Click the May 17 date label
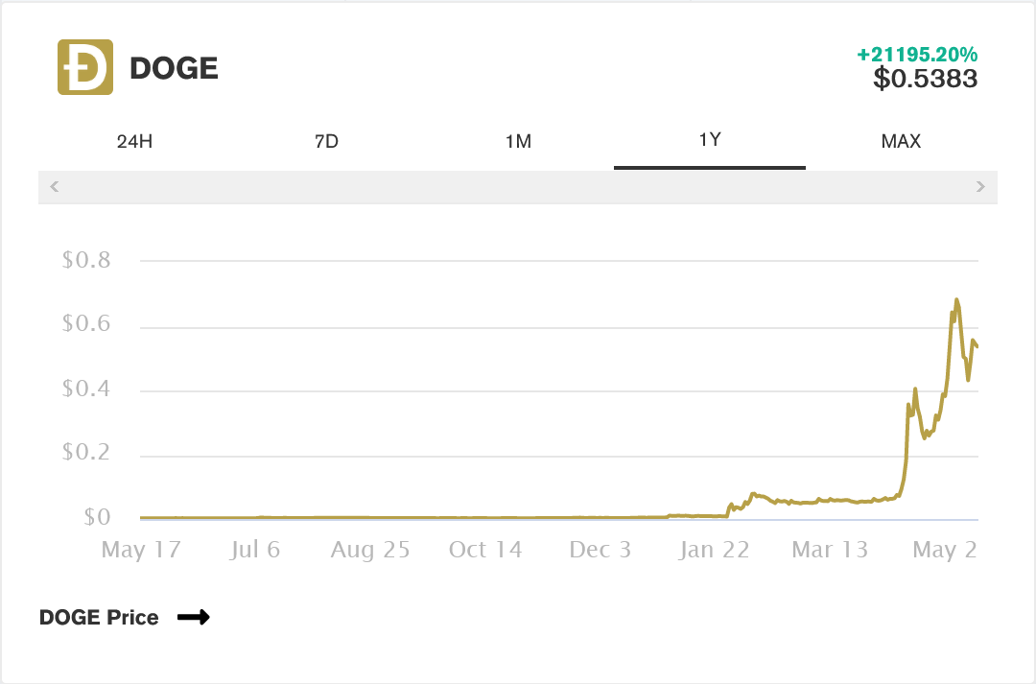Image resolution: width=1036 pixels, height=684 pixels. point(141,550)
